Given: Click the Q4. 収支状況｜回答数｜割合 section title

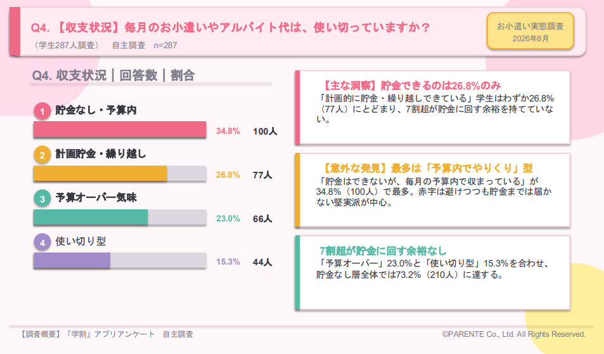Looking at the screenshot, I should pyautogui.click(x=113, y=75).
